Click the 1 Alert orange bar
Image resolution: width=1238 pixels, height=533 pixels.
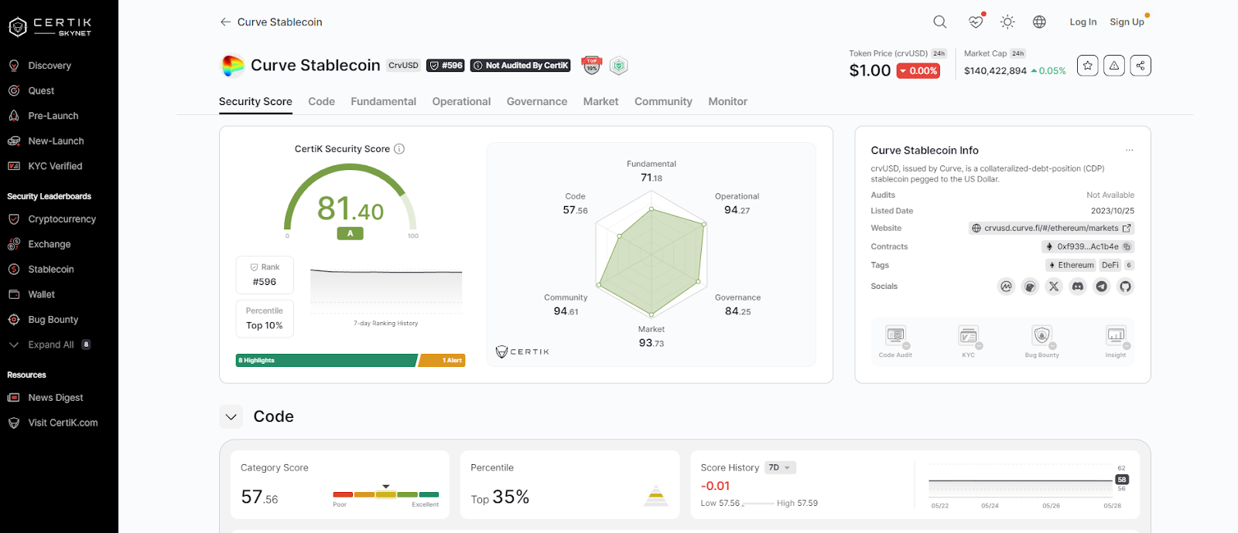pos(442,361)
